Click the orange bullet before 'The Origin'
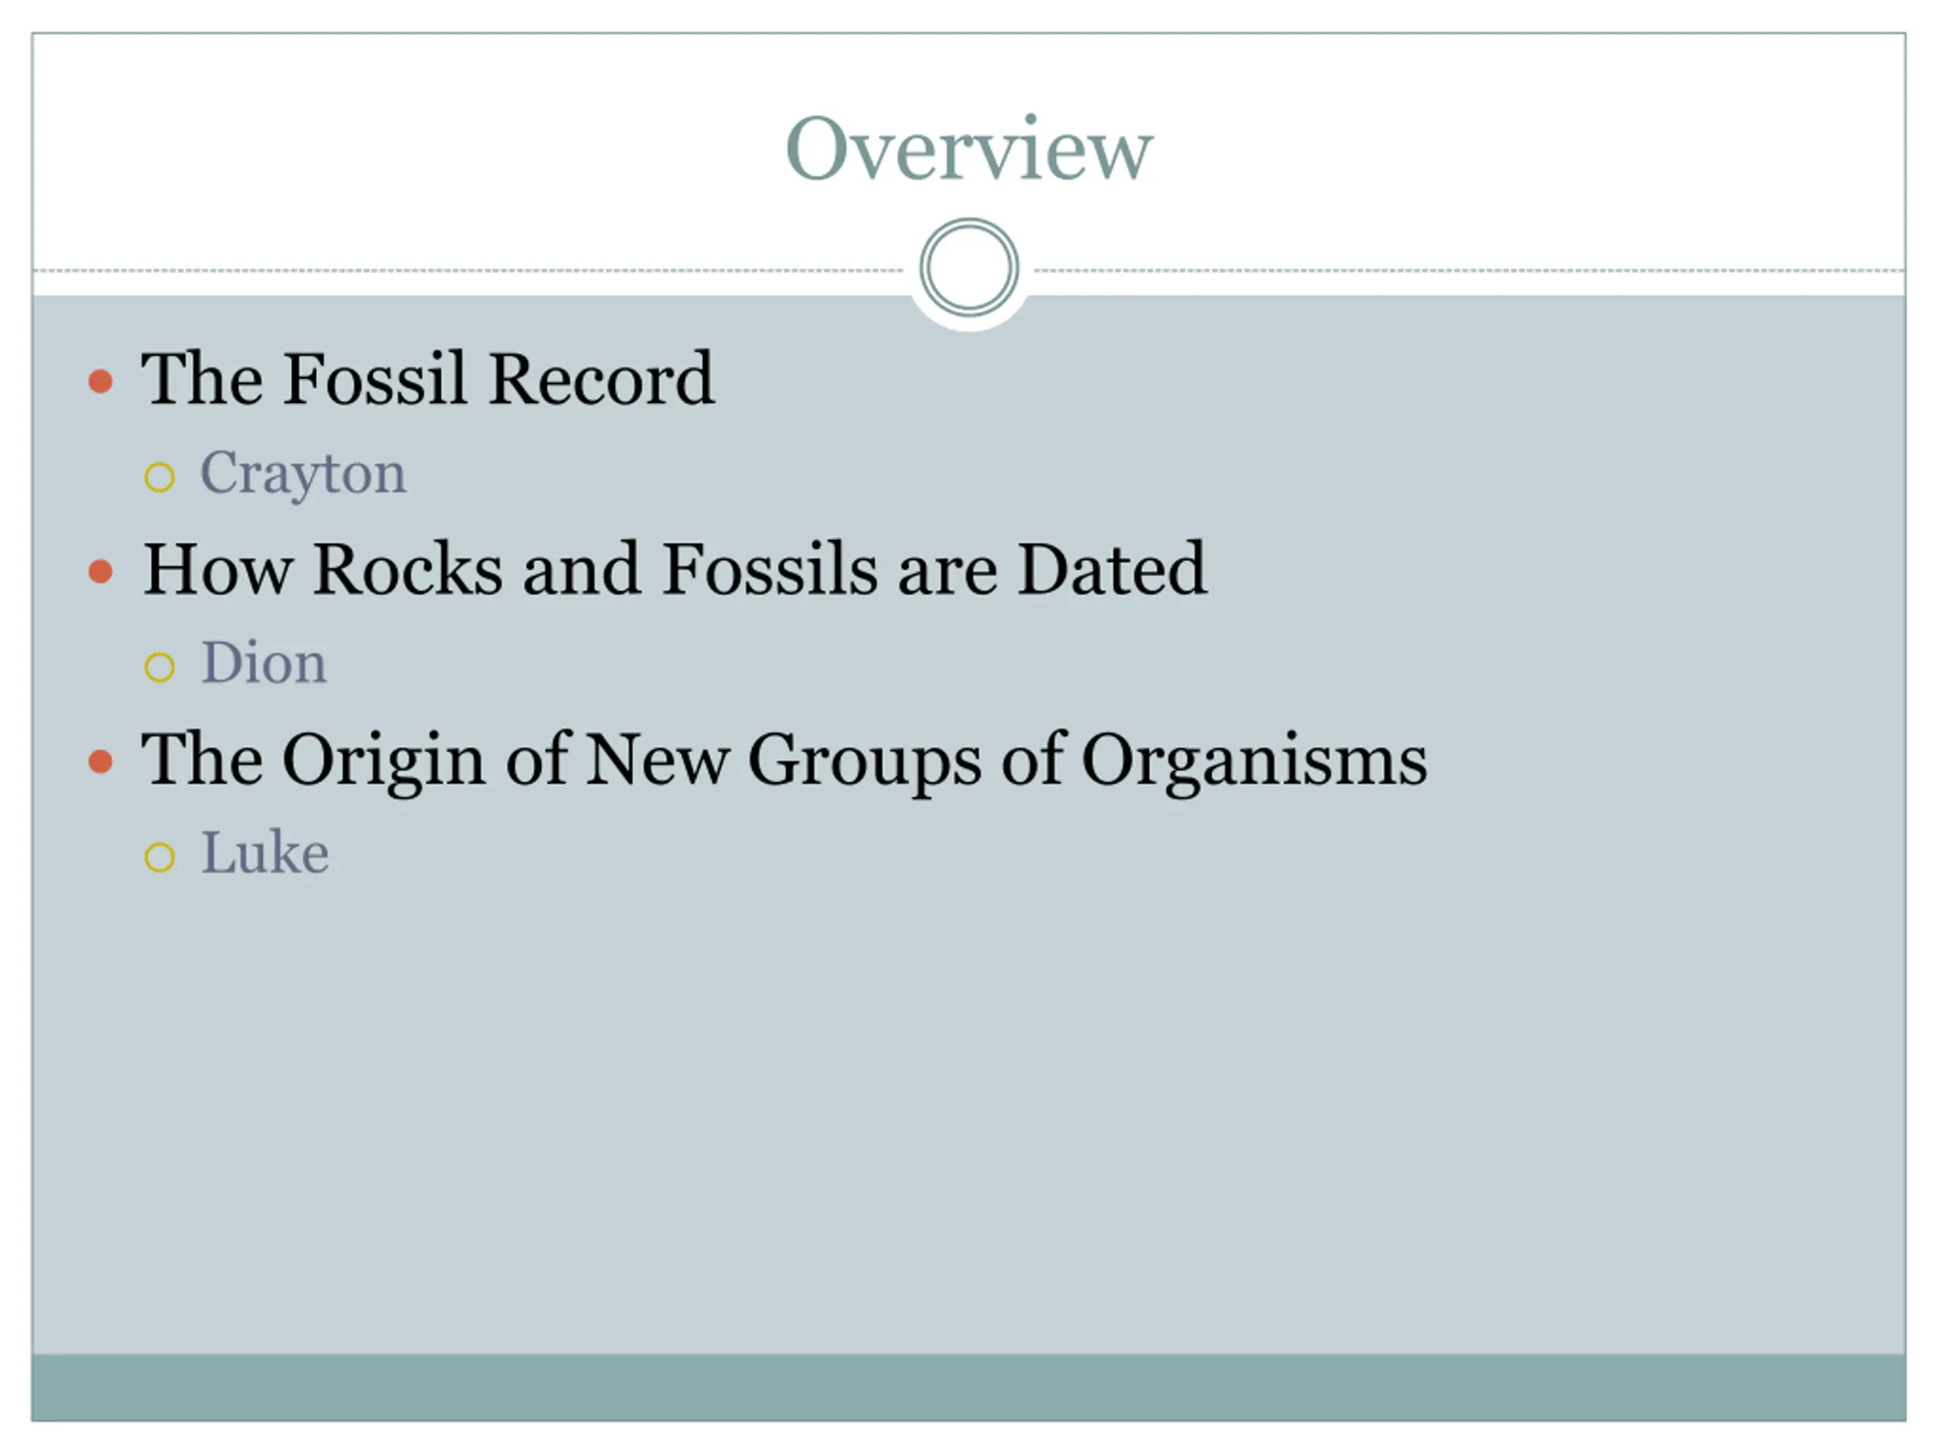Viewport: 1939px width, 1454px height. pyautogui.click(x=101, y=762)
